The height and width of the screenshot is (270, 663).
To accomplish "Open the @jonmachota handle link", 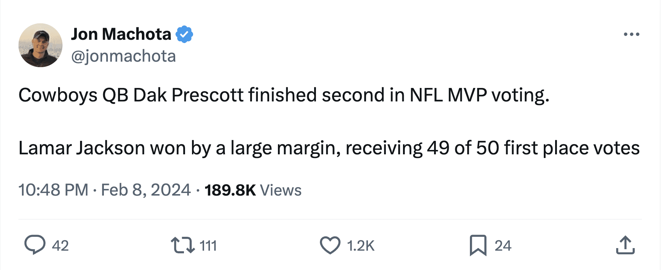I will click(x=124, y=56).
